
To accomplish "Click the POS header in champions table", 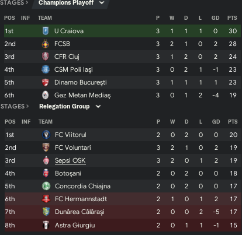I will [9, 18].
